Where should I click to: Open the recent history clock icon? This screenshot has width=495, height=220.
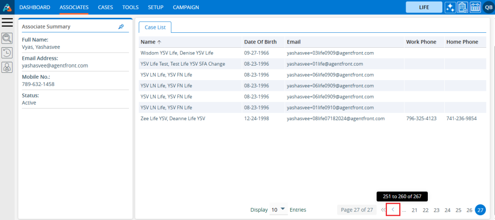tap(7, 53)
